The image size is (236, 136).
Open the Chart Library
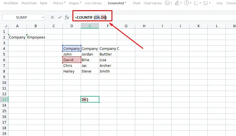153,3
